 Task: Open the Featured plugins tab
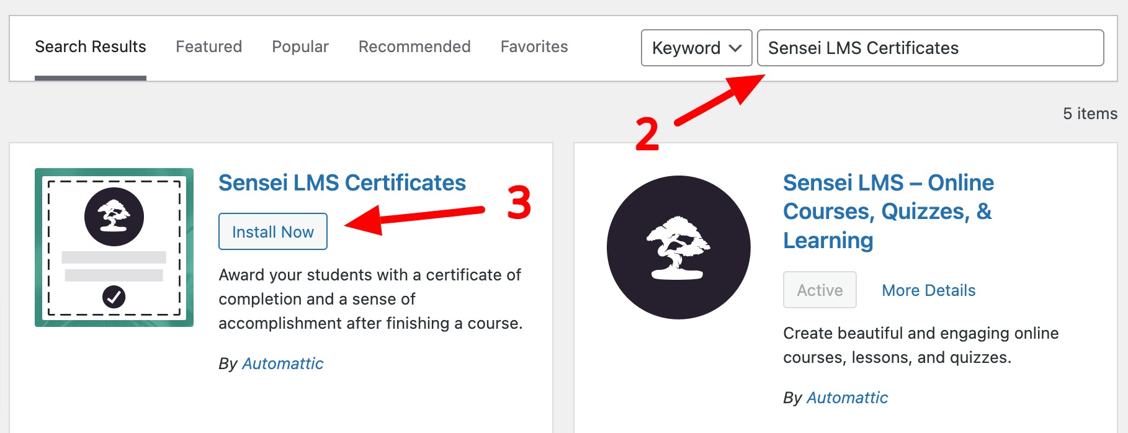coord(208,47)
